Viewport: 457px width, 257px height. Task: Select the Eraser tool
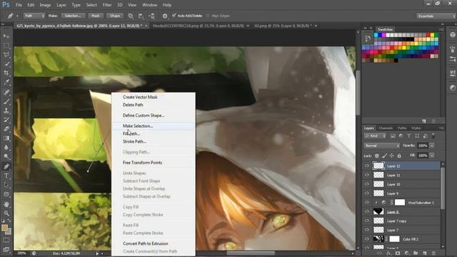[6, 128]
